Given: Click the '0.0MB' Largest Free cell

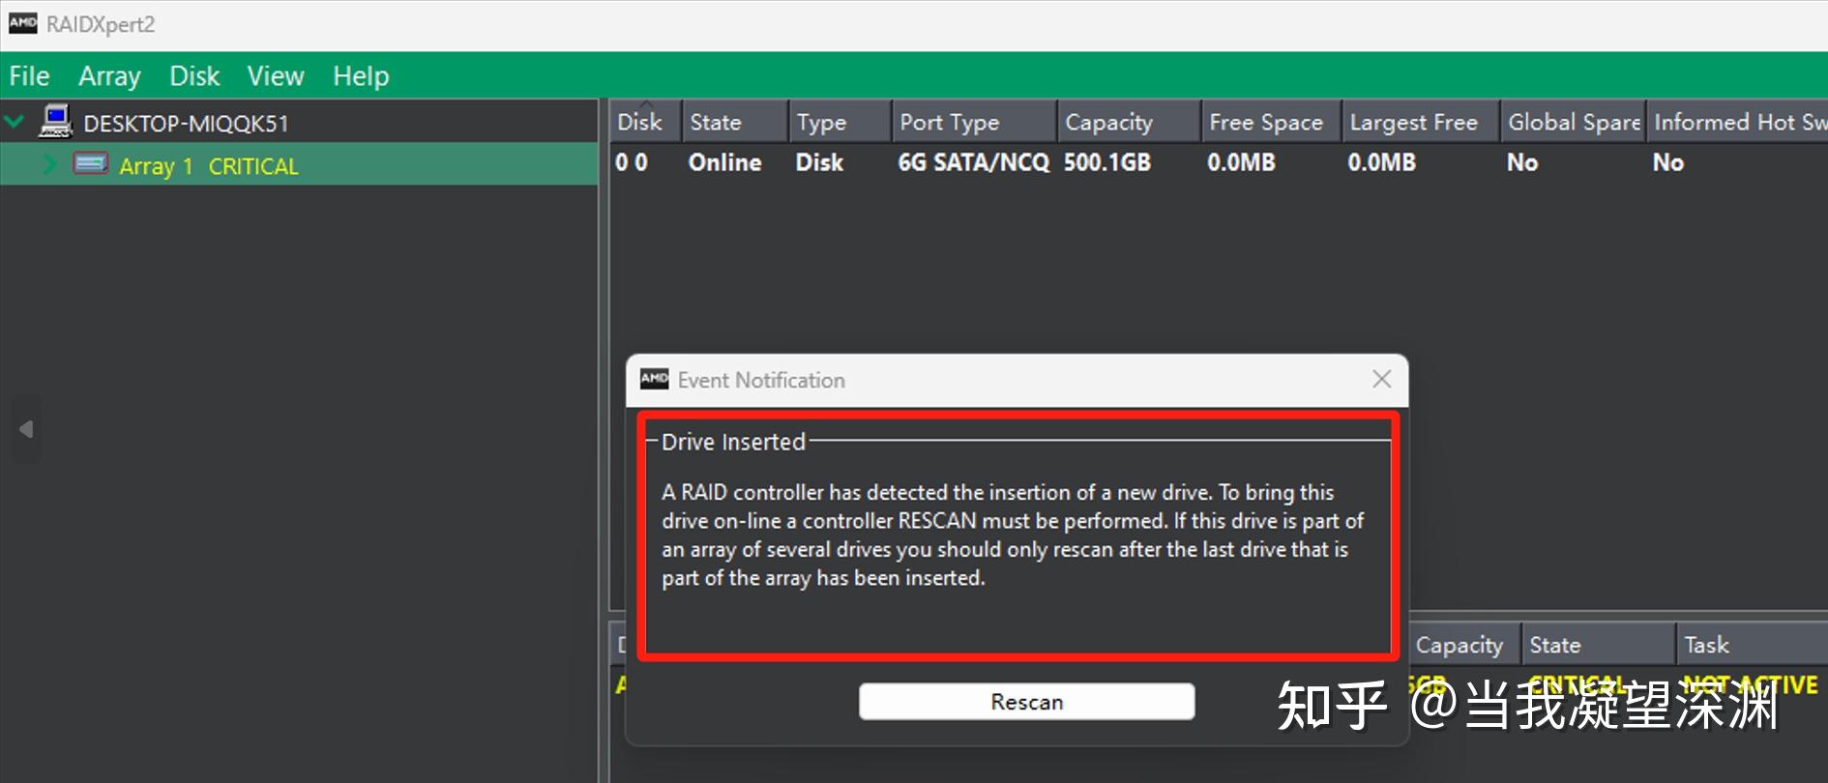Looking at the screenshot, I should (x=1382, y=162).
